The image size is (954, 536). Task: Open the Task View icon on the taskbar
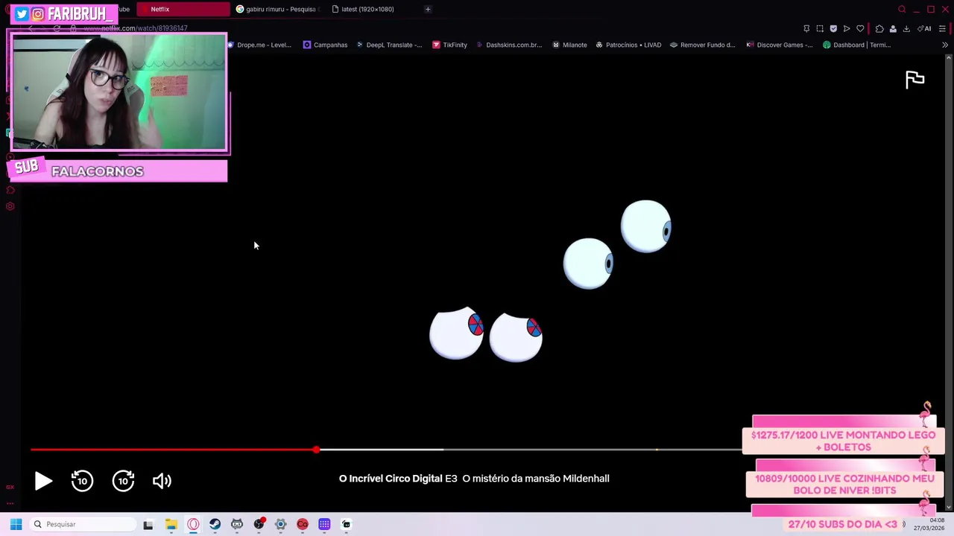tap(148, 524)
